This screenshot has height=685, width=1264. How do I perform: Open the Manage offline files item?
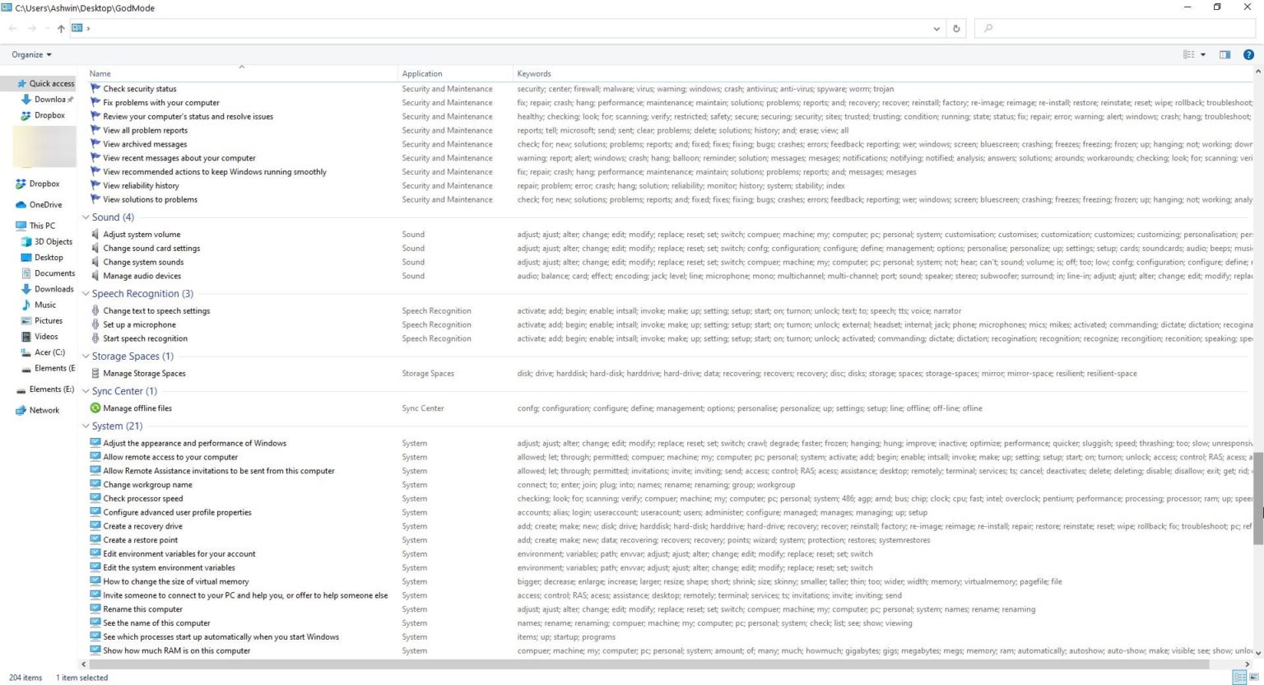(x=137, y=408)
